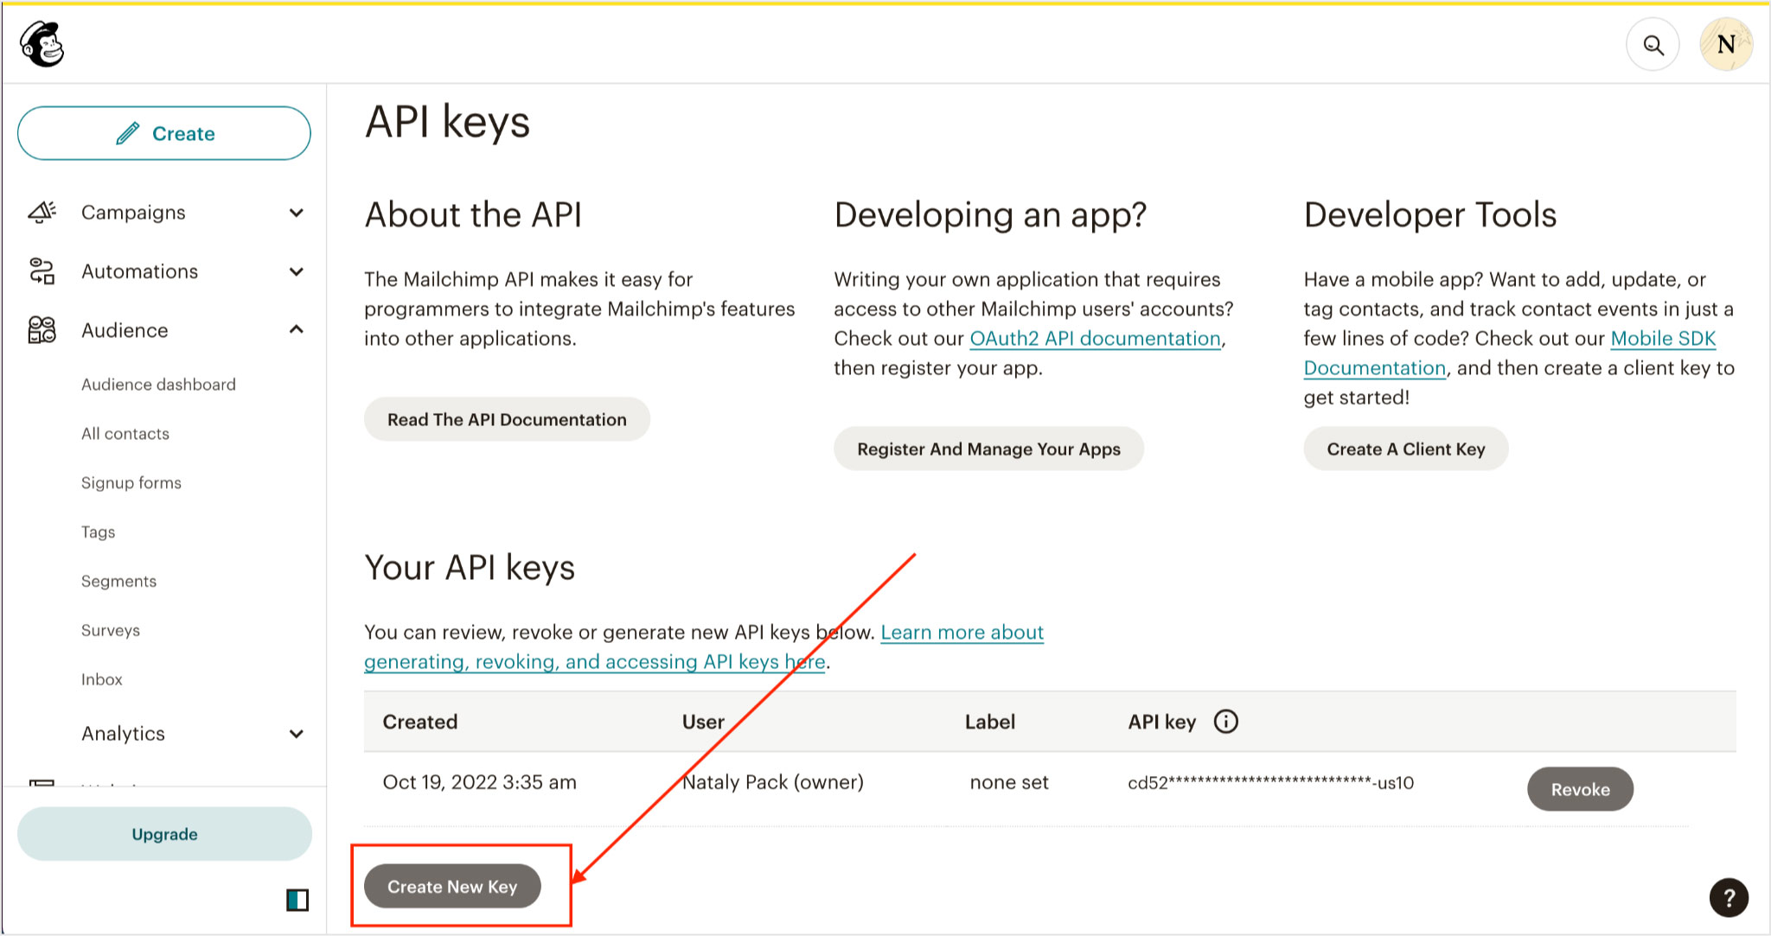Click the User column header
1771x936 pixels.
(x=703, y=722)
